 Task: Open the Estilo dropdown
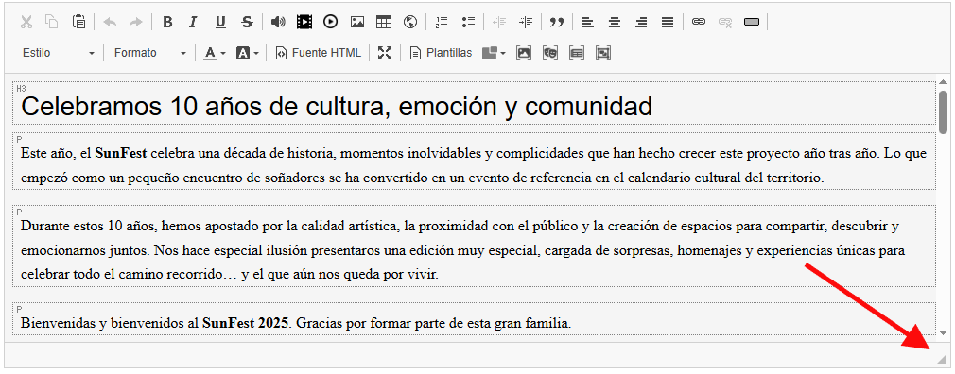click(59, 53)
